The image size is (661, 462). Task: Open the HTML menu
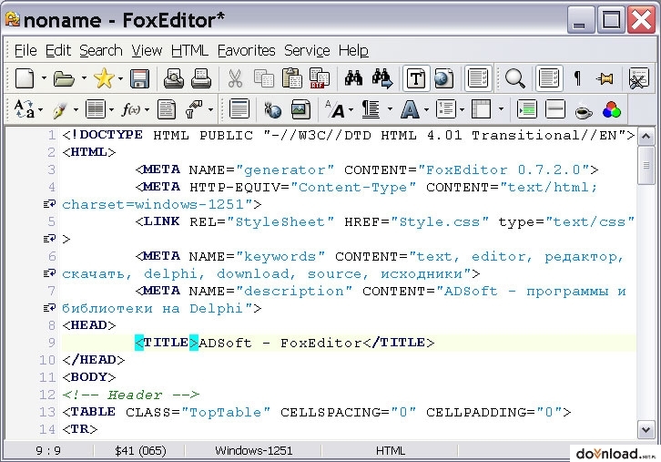click(189, 50)
